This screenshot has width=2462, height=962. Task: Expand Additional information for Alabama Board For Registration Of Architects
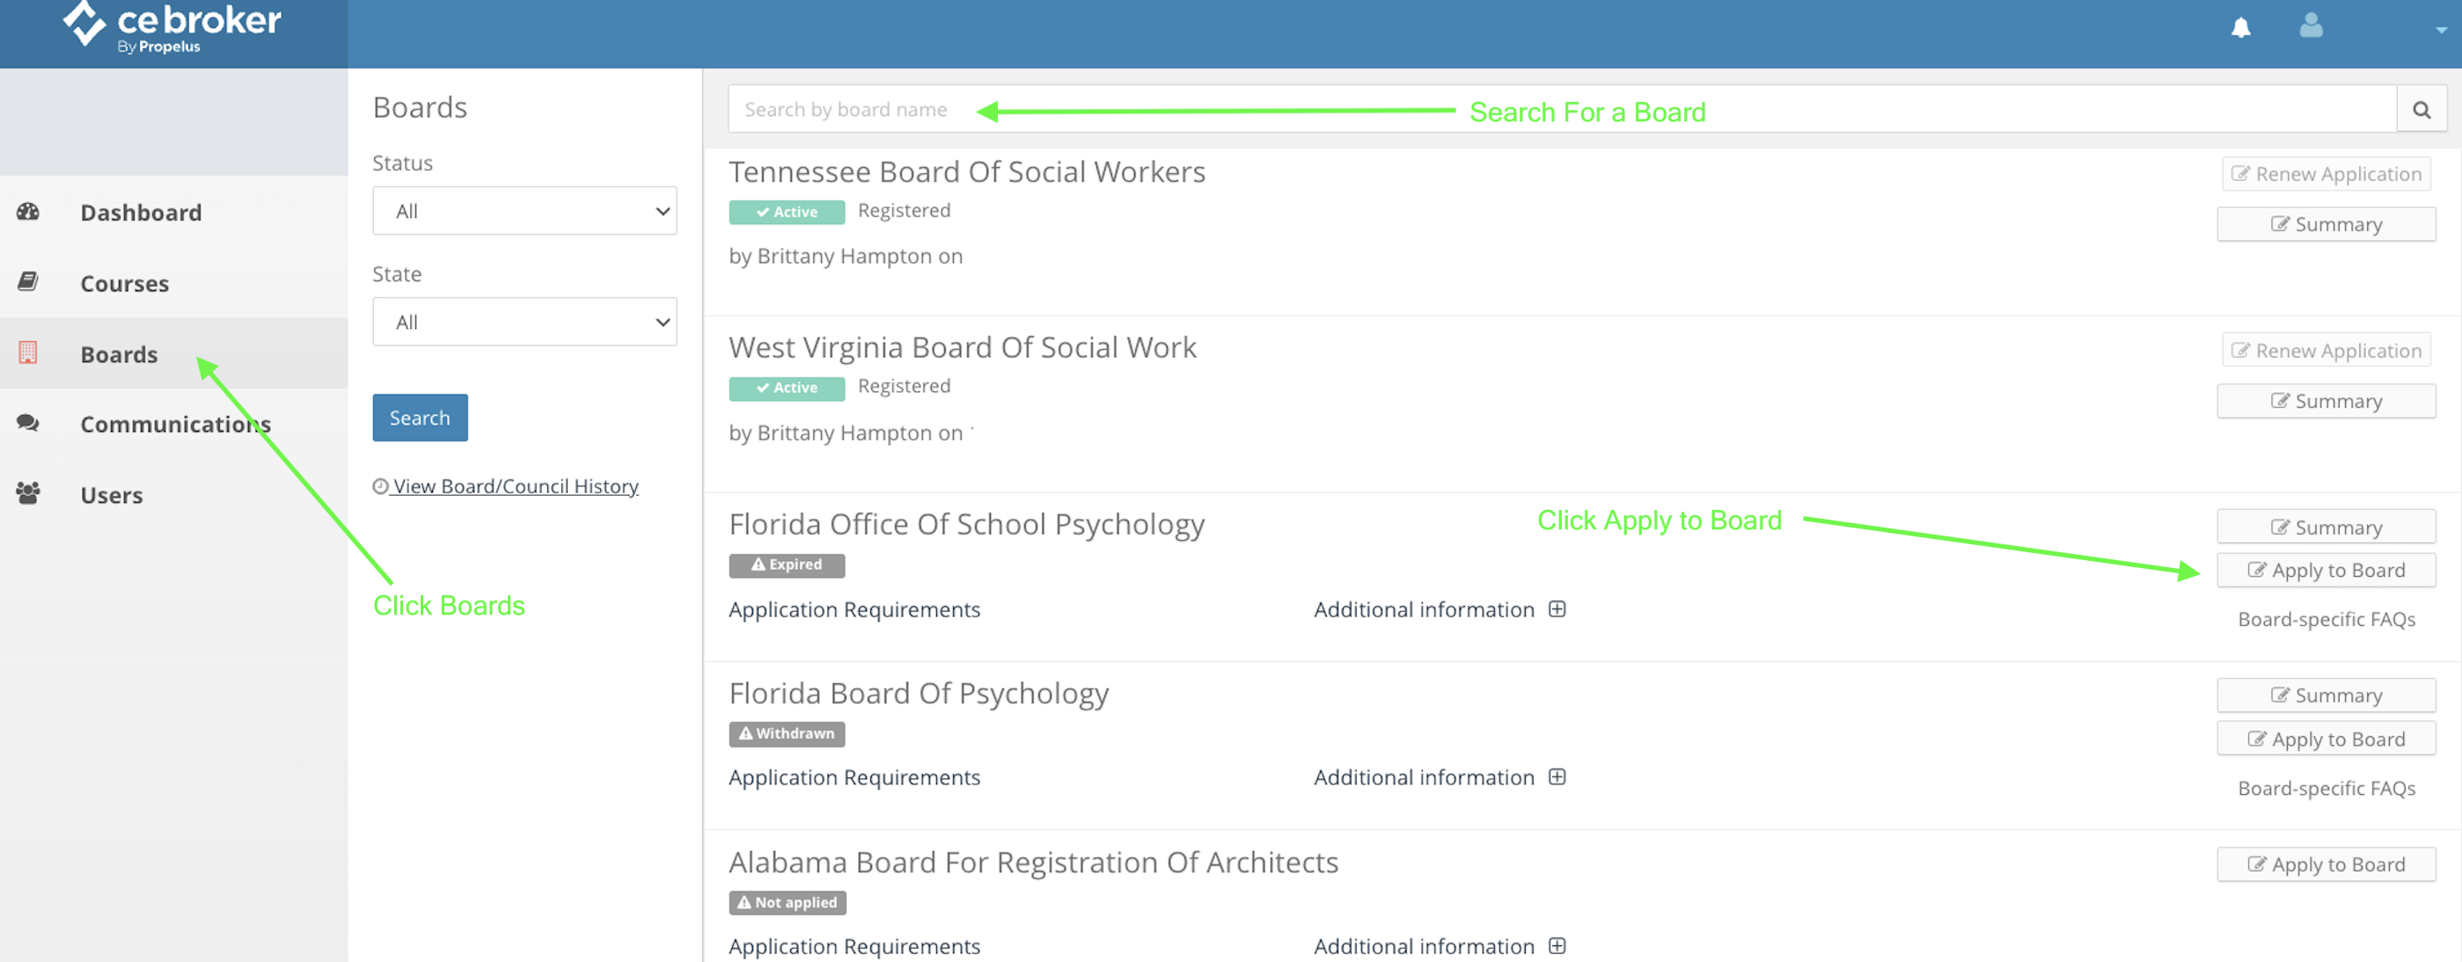(x=1557, y=946)
